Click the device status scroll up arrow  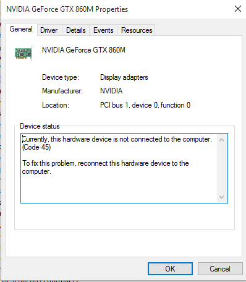pos(222,140)
